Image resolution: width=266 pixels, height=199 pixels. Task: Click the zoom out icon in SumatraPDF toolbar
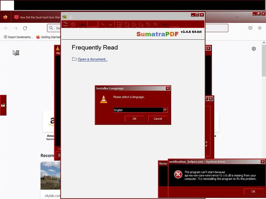(148, 24)
